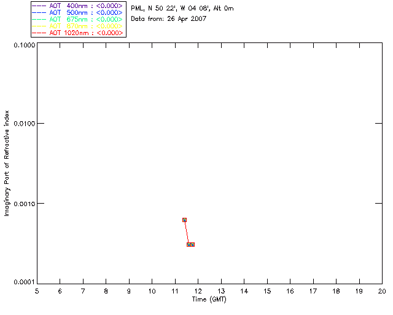Click the x-axis tick label 12

coord(198,292)
